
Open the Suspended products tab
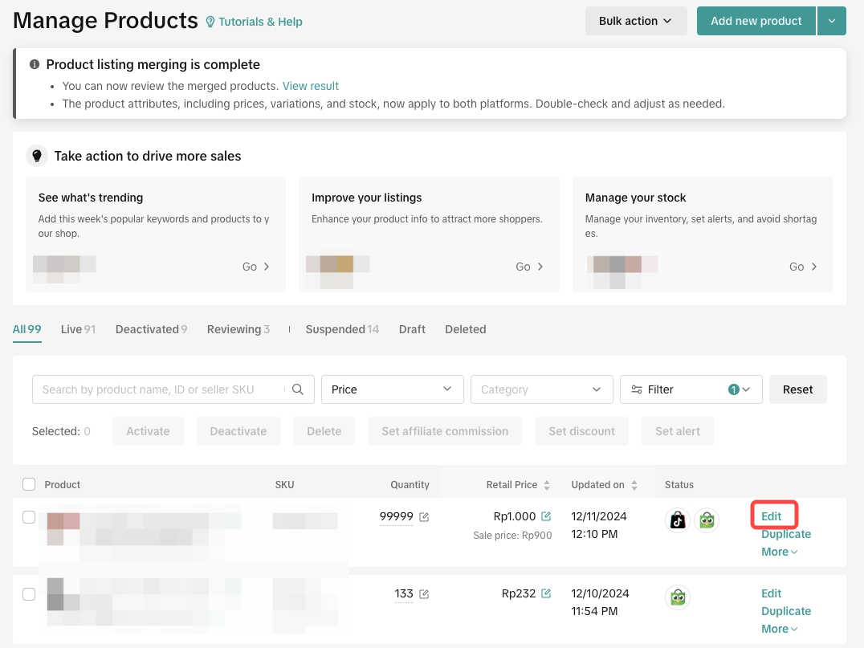[x=342, y=329]
